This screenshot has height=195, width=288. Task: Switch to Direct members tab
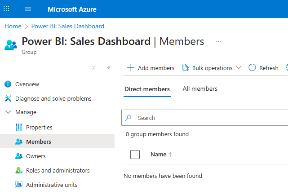point(147,89)
